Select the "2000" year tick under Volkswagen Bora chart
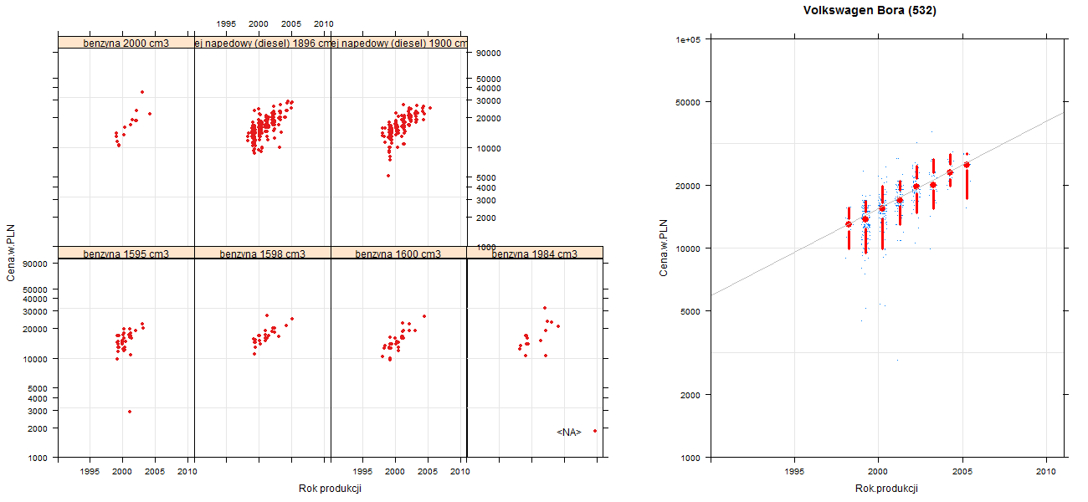 point(878,472)
